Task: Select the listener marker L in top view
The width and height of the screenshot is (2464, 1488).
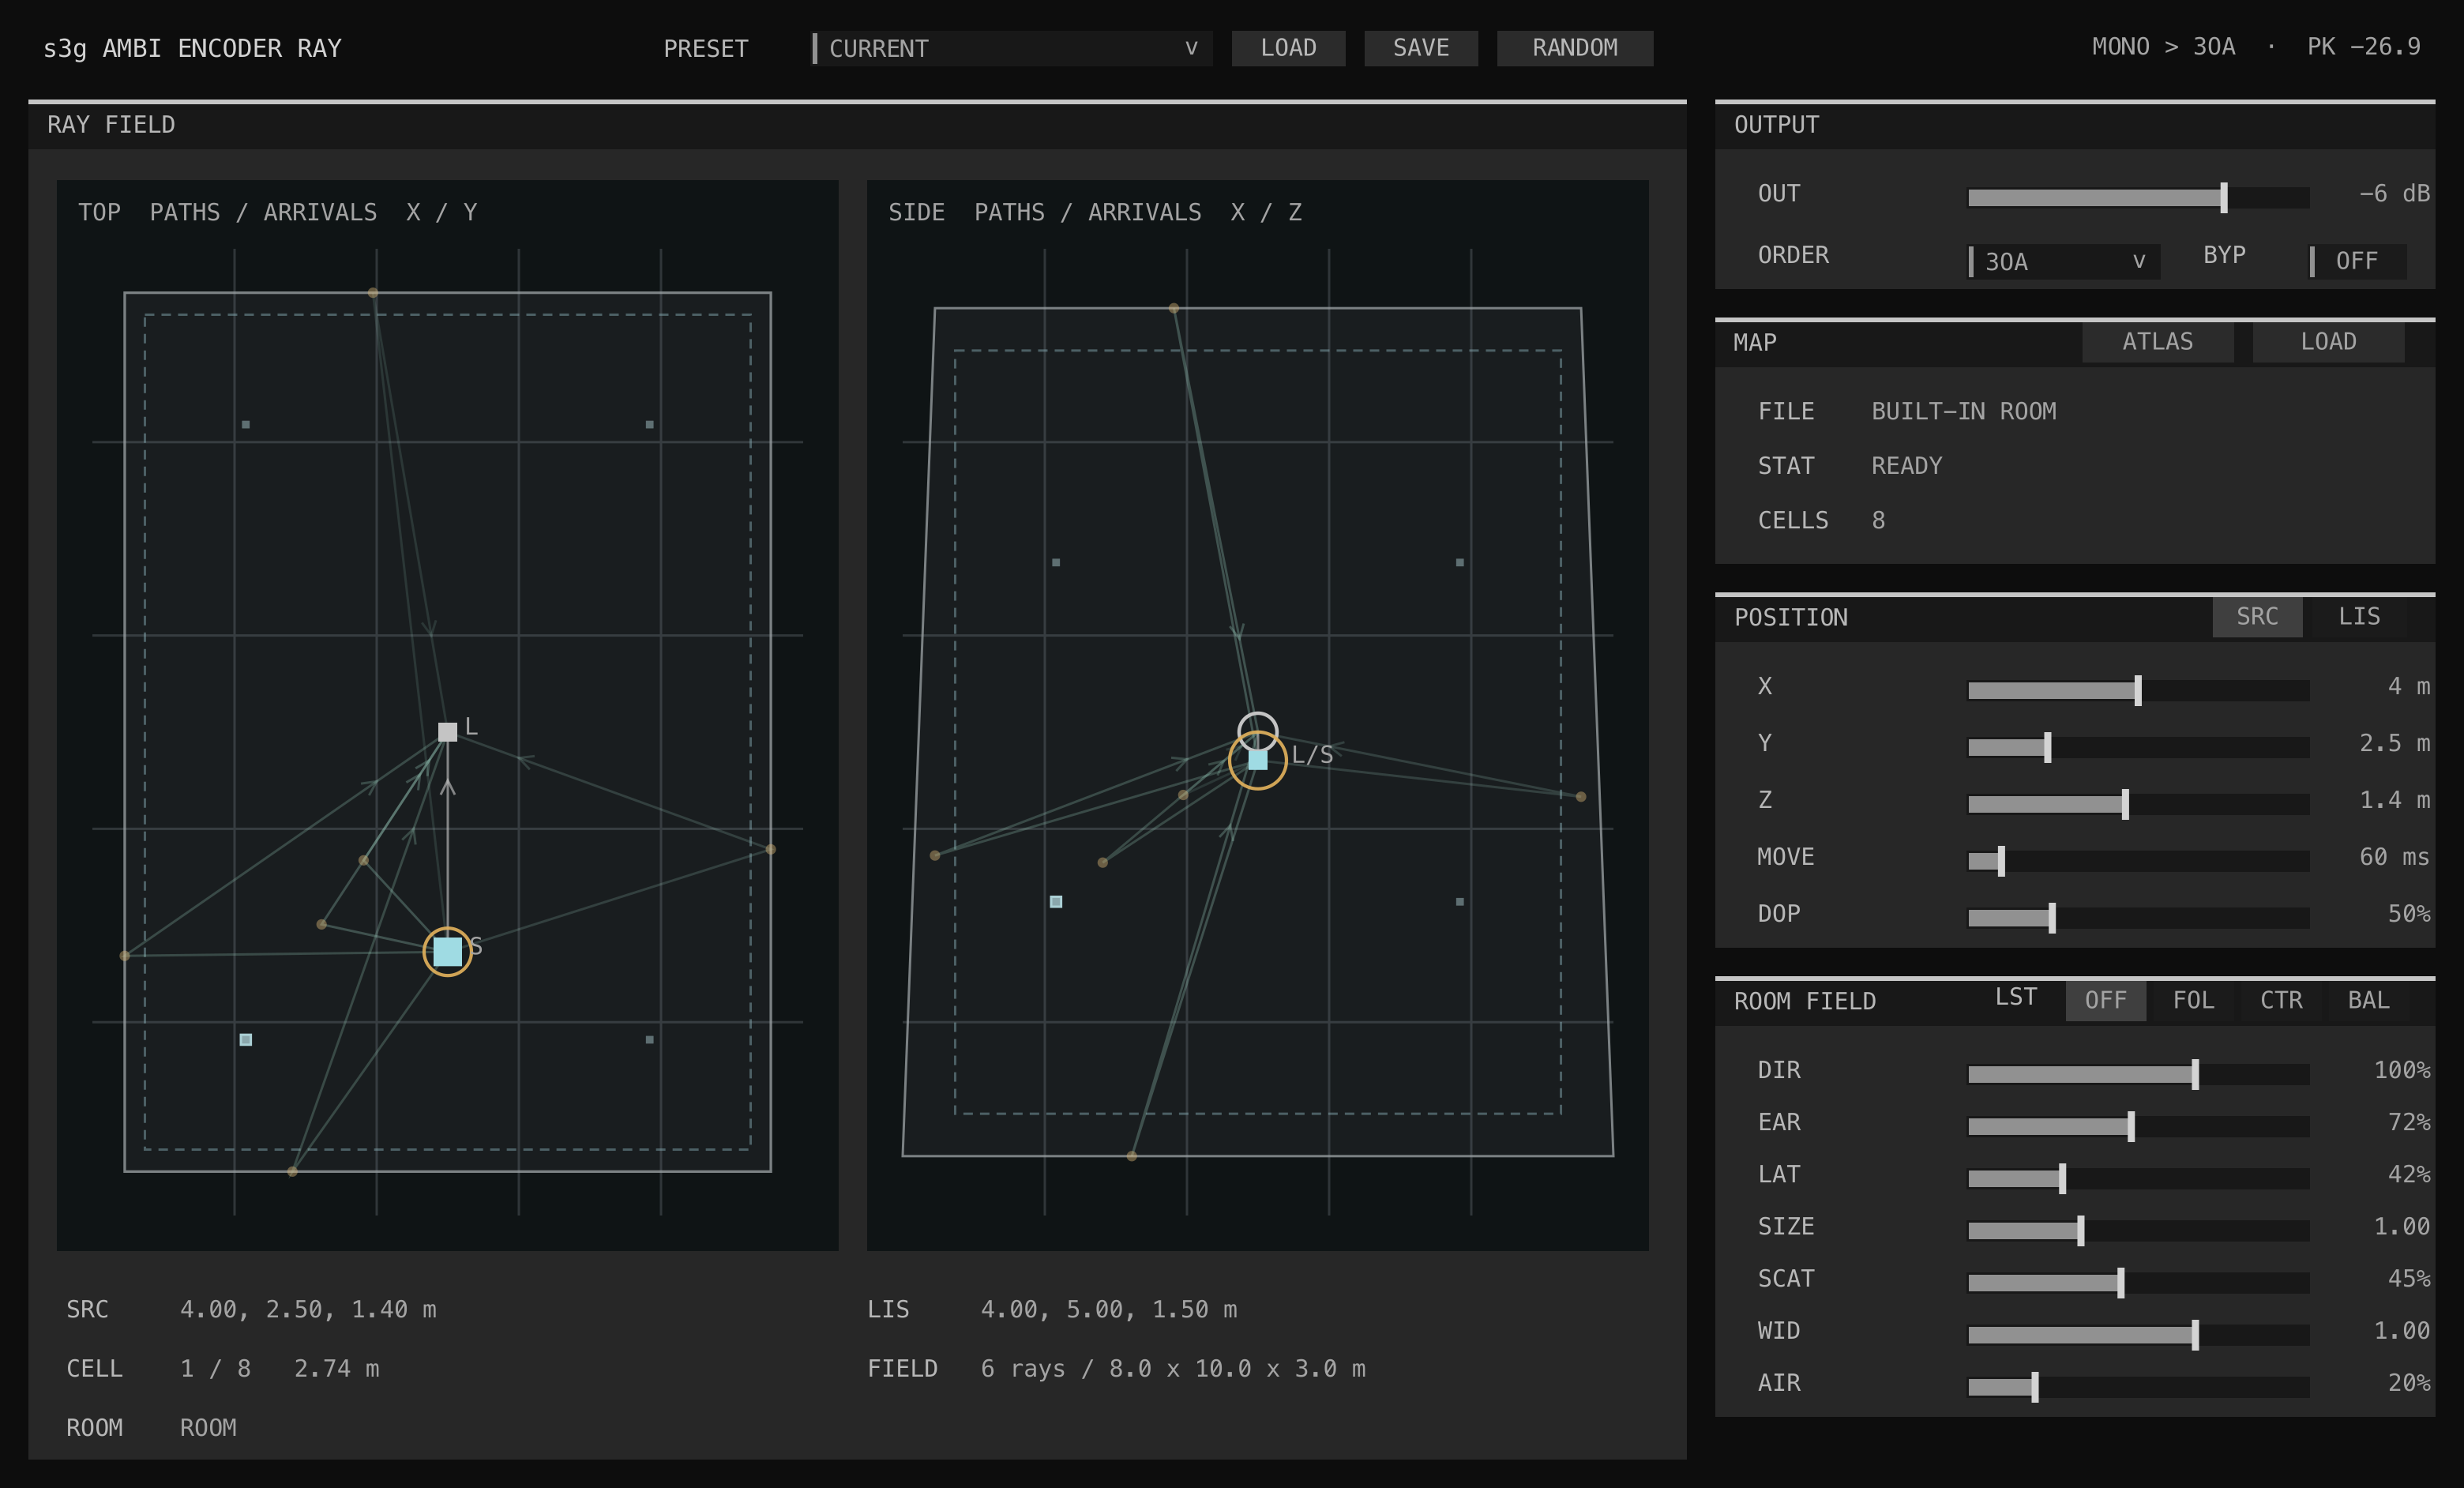Action: coord(447,731)
